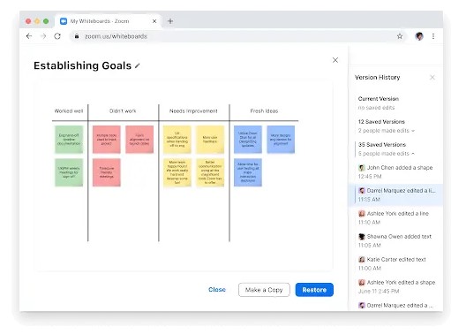Image resolution: width=466 pixels, height=335 pixels.
Task: Open the browser profile avatar
Action: 419,36
